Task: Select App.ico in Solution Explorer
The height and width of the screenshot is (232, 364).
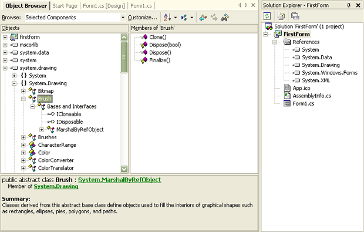Action: 301,88
